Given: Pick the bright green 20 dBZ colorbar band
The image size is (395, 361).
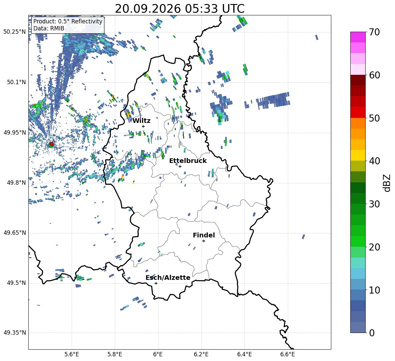Looking at the screenshot, I should pos(358,241).
